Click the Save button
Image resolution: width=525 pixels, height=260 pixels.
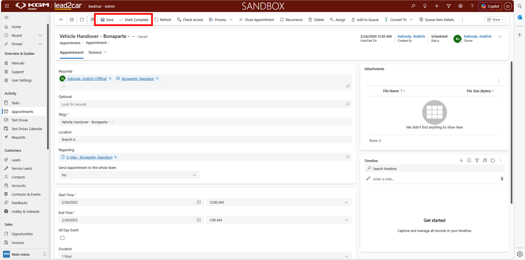[107, 20]
